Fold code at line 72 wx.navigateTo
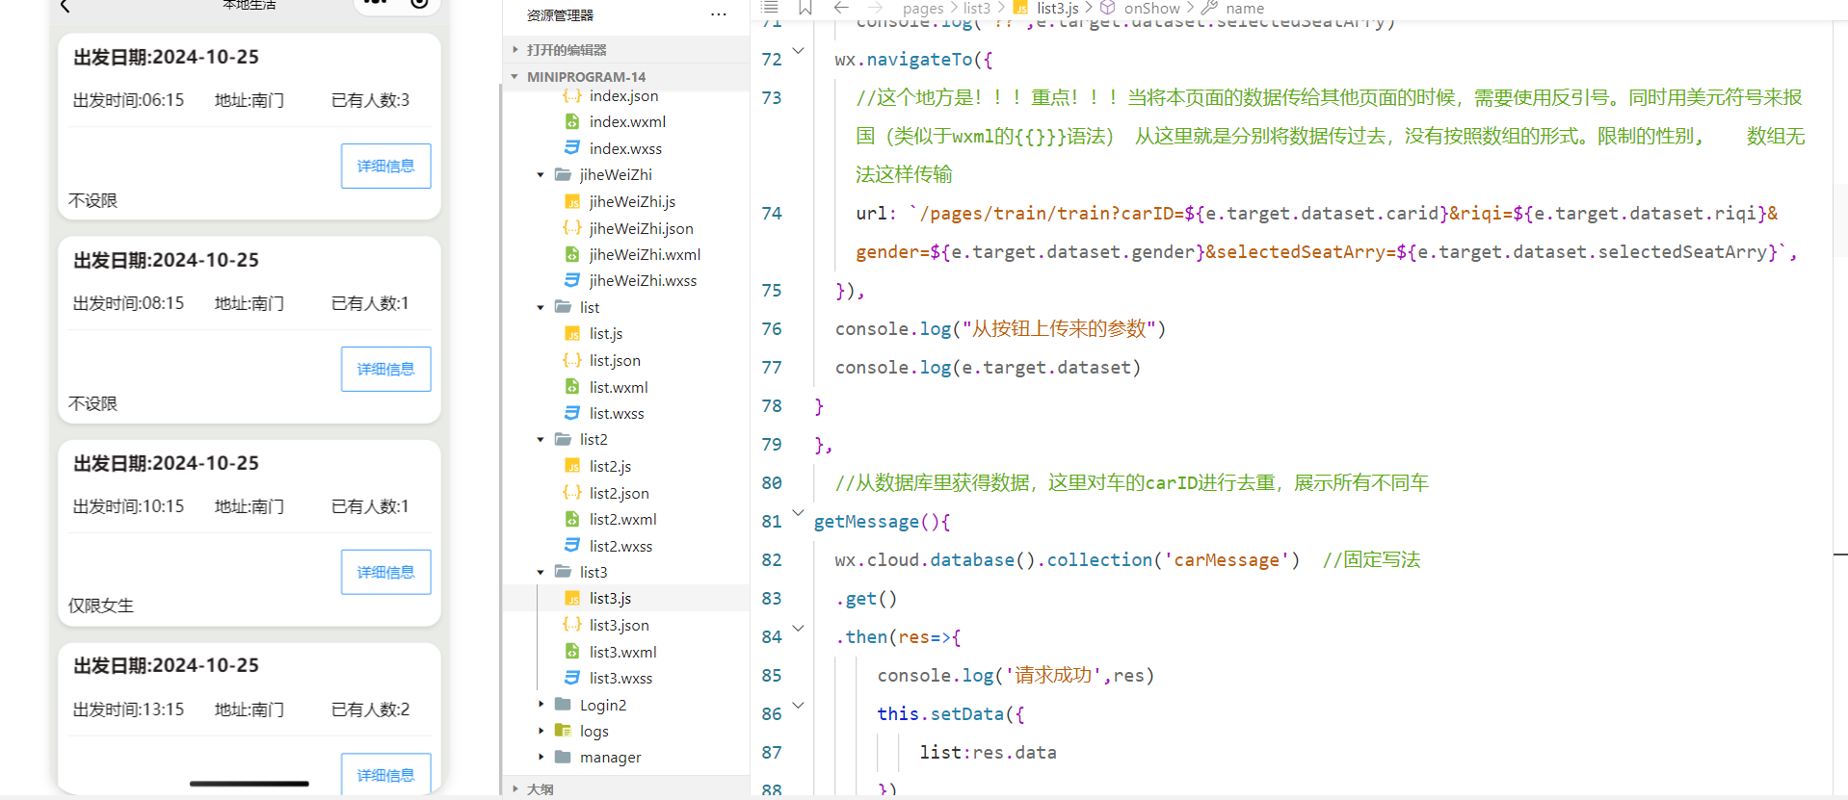This screenshot has height=800, width=1848. (798, 50)
